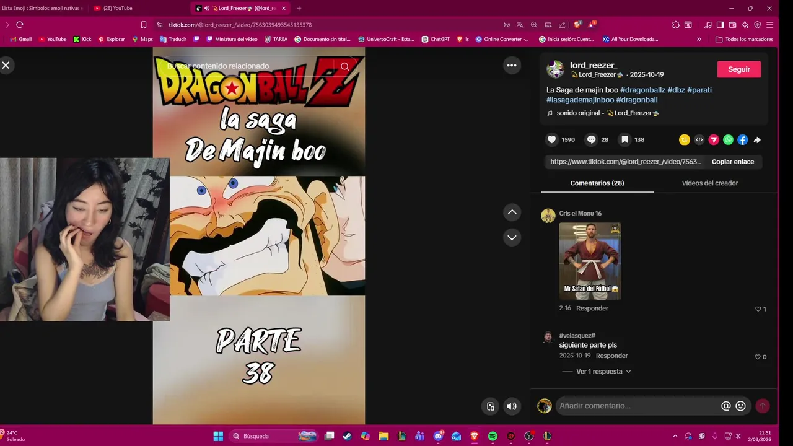
Task: Open Steam from the taskbar
Action: (347, 436)
